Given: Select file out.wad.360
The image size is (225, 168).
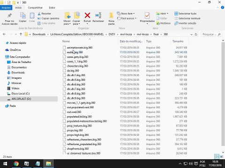Looking at the screenshot, I should 74,112.
